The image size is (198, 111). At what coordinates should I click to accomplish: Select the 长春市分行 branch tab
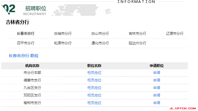tap(26, 34)
